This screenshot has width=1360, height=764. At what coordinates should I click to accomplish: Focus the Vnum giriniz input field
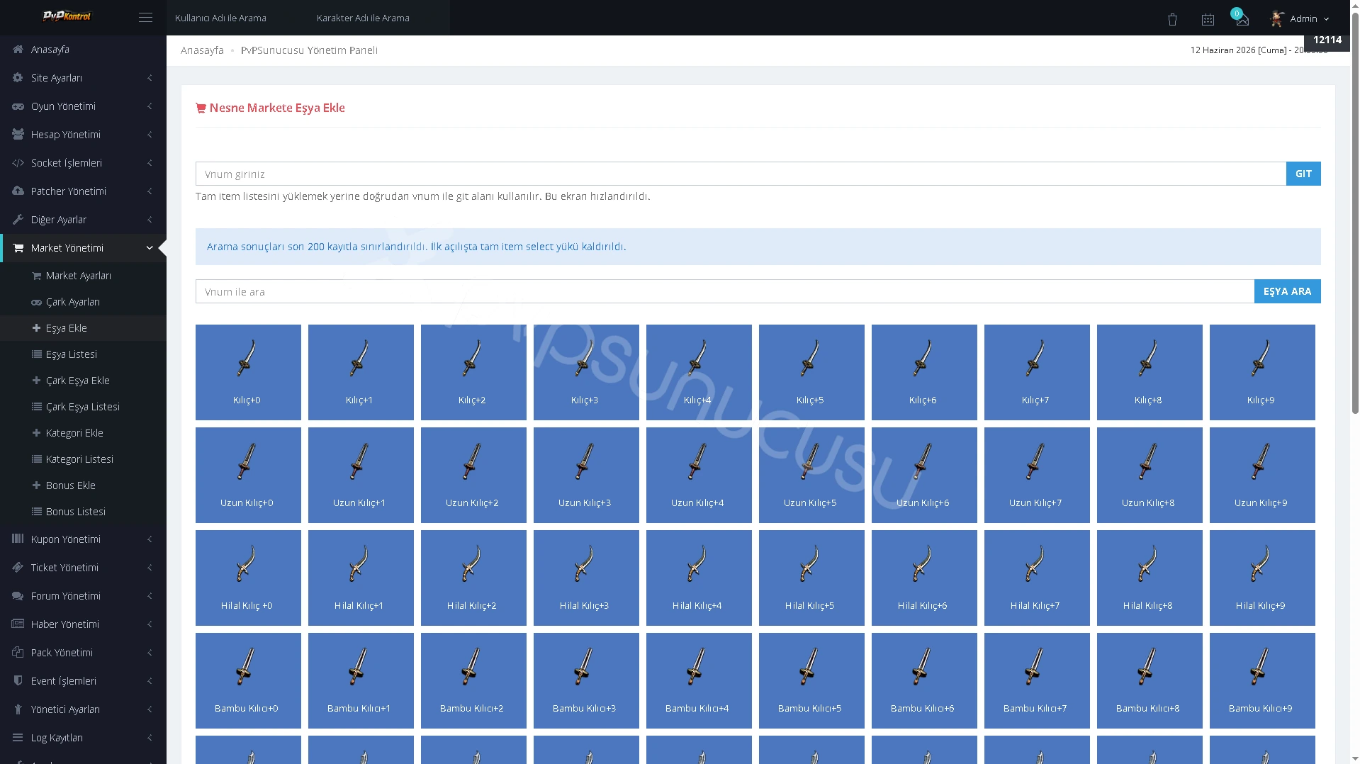click(x=741, y=174)
